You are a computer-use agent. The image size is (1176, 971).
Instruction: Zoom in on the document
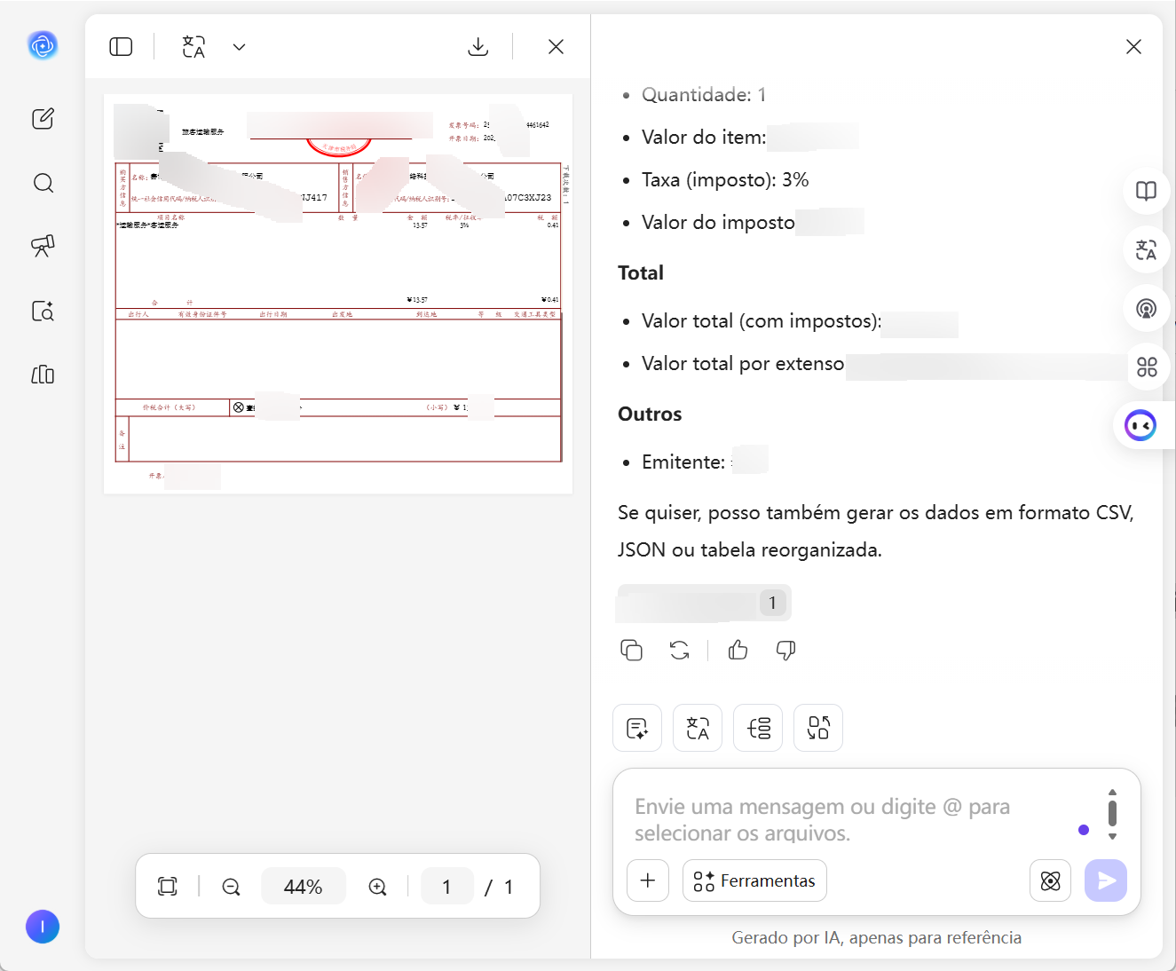click(377, 887)
